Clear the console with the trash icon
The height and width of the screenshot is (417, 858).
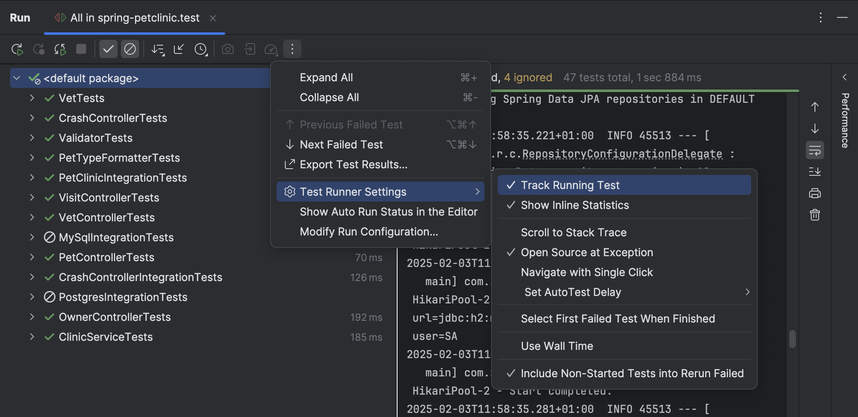pyautogui.click(x=814, y=215)
